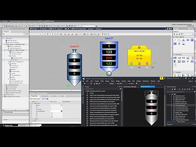Click the Search in project input field
The width and height of the screenshot is (196, 147).
[x=88, y=26]
